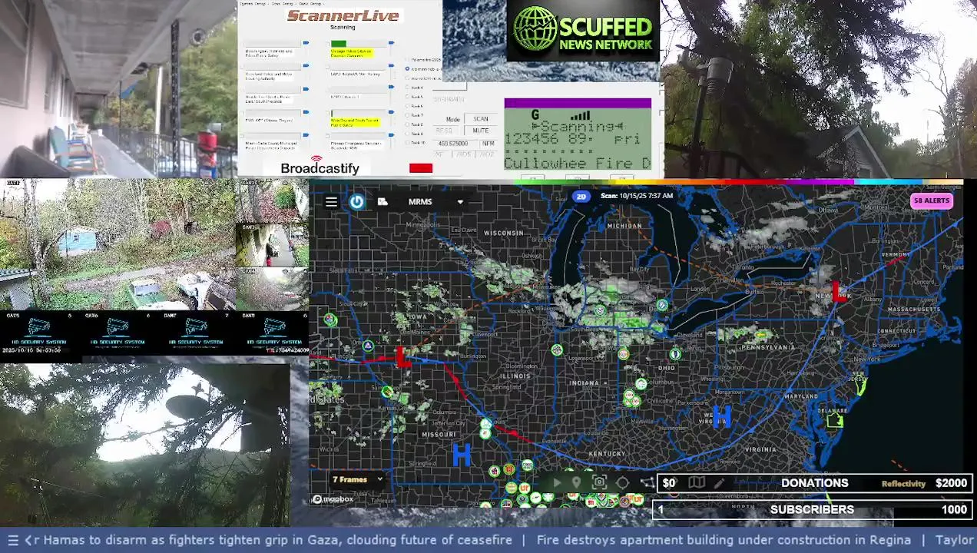Image resolution: width=977 pixels, height=553 pixels.
Task: Adjust blue slider handle of Chicago Police feed
Action: (x=392, y=43)
